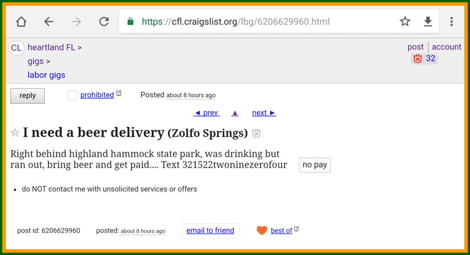
Task: Click the download icon in the toolbar
Action: (x=428, y=22)
